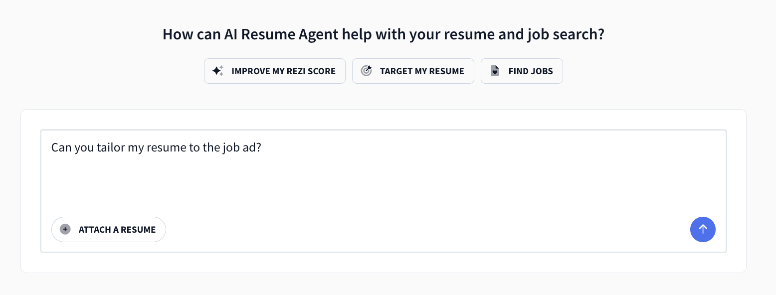Screen dimensions: 776x295
Task: Open the Attach a Resume control
Action: coord(109,229)
